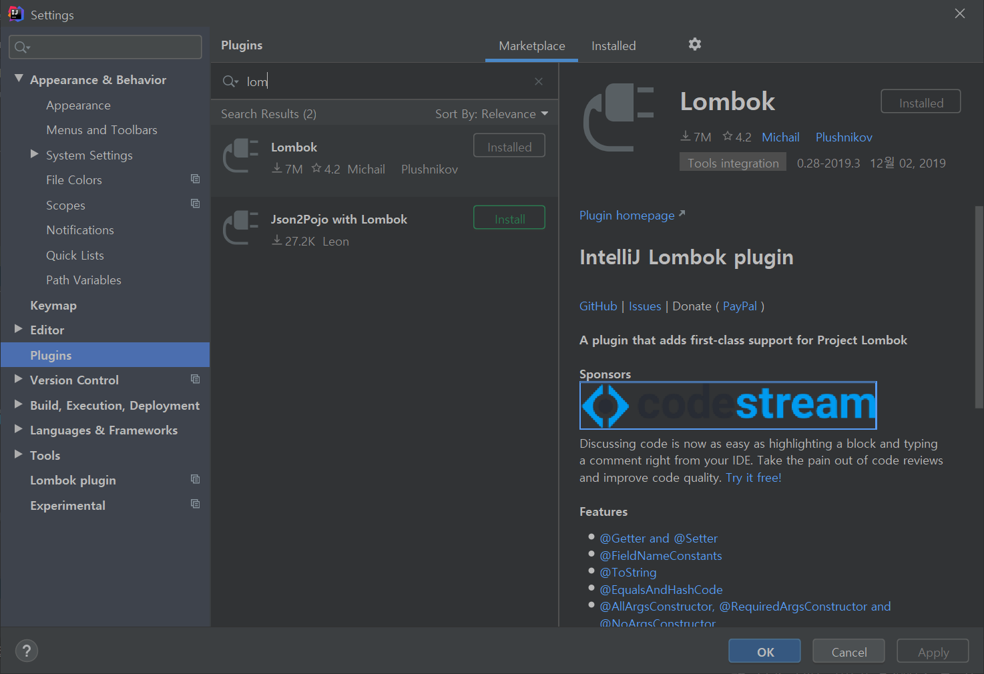Viewport: 984px width, 674px height.
Task: Click the project-level icon beside Lombok plugin
Action: click(x=195, y=479)
